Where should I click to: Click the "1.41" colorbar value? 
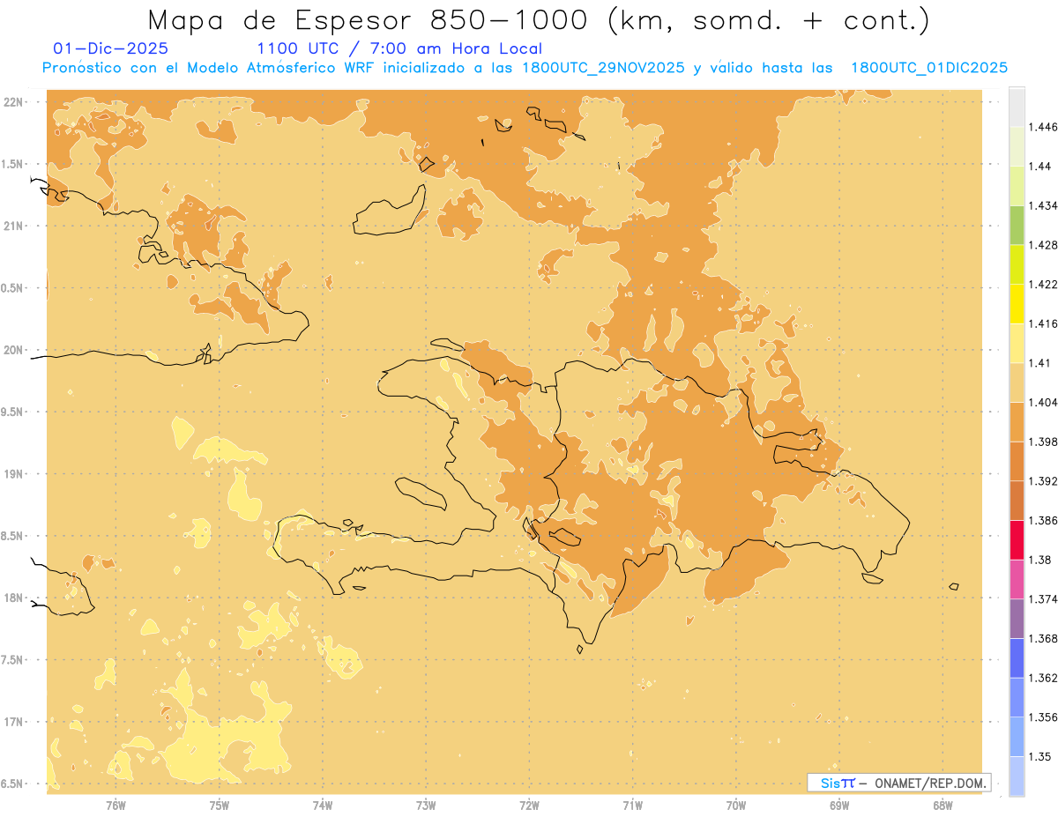pyautogui.click(x=1039, y=363)
